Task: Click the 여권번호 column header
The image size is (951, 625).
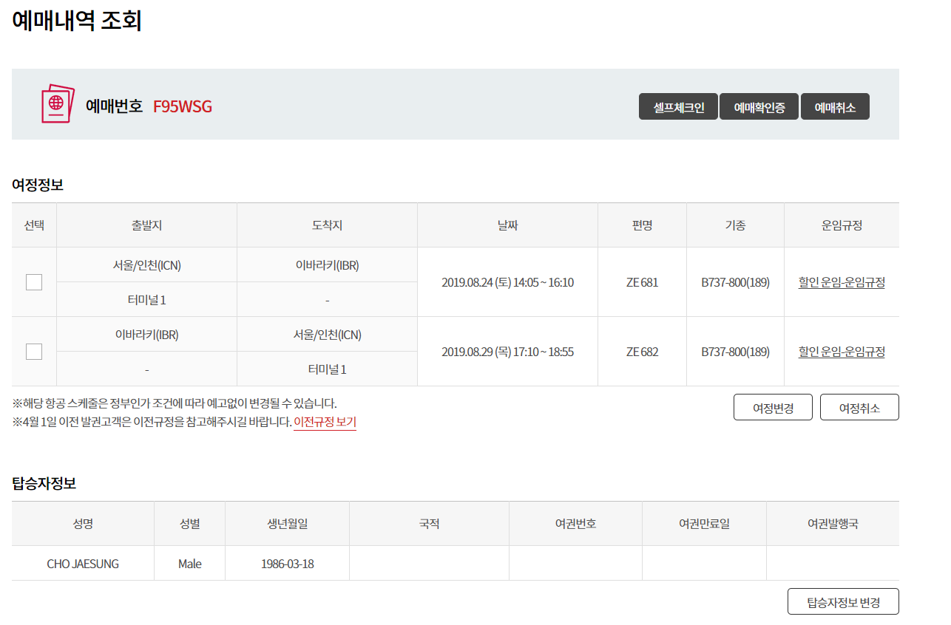Action: (576, 524)
